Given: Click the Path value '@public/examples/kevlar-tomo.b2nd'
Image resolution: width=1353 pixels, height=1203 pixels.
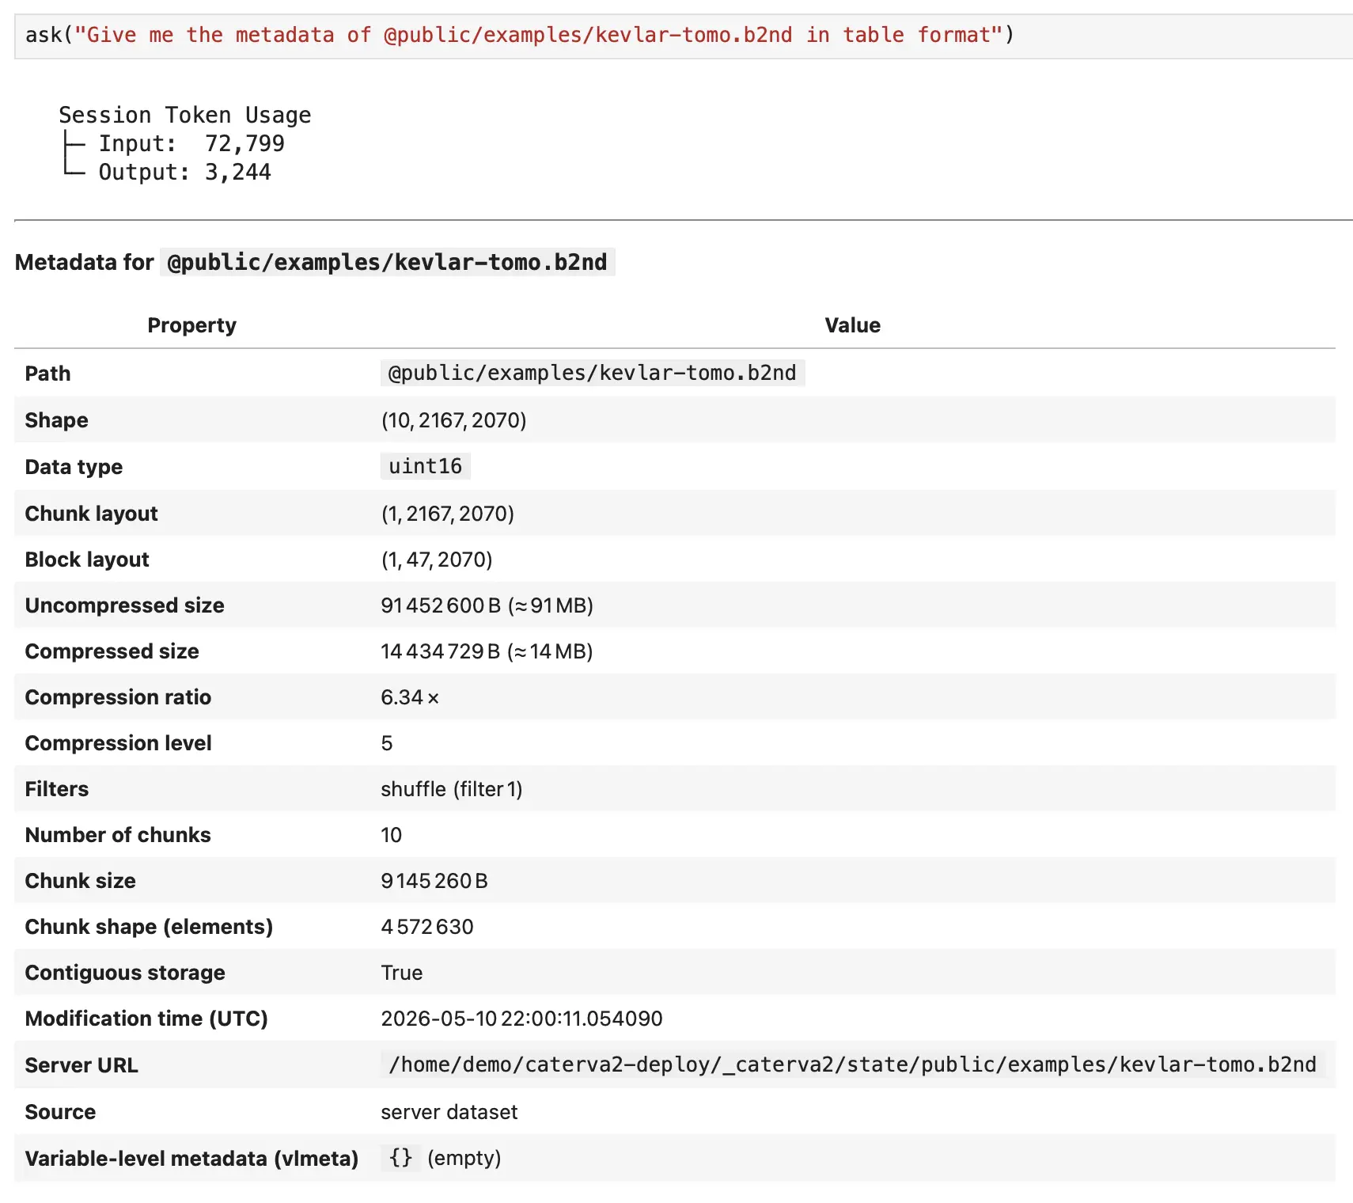Looking at the screenshot, I should coord(593,373).
